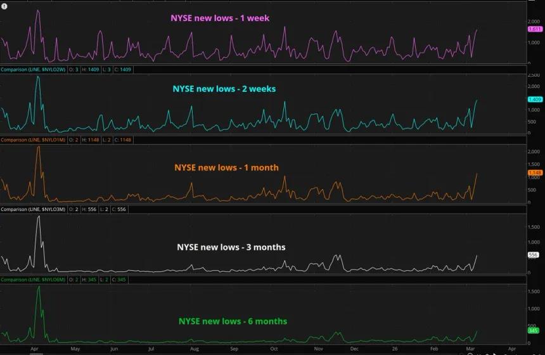Click the Nov label on time axis
Screen dimensions: 545x355
click(x=318, y=349)
